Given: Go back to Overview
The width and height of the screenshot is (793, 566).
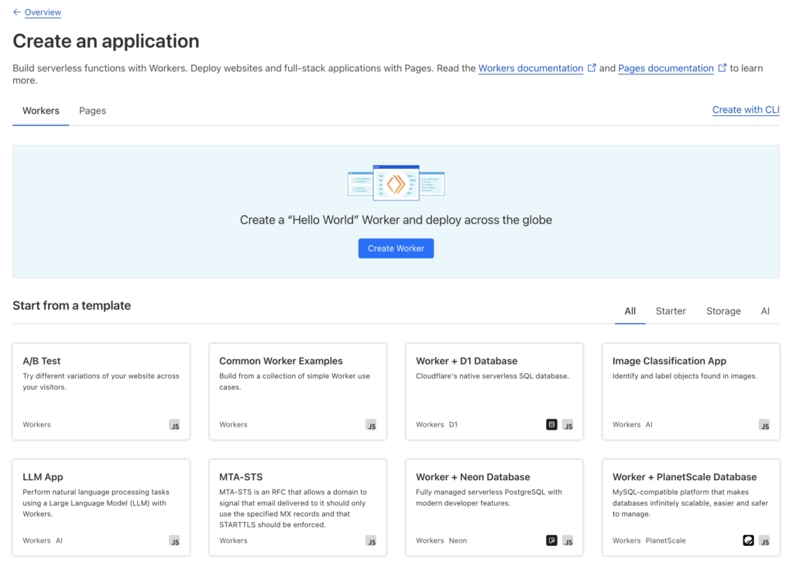Looking at the screenshot, I should point(43,12).
